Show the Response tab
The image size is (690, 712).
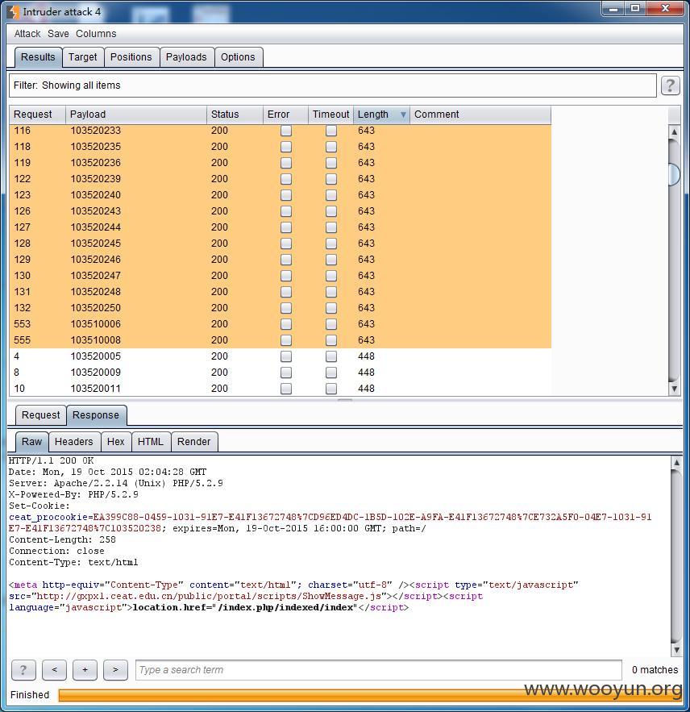[96, 415]
